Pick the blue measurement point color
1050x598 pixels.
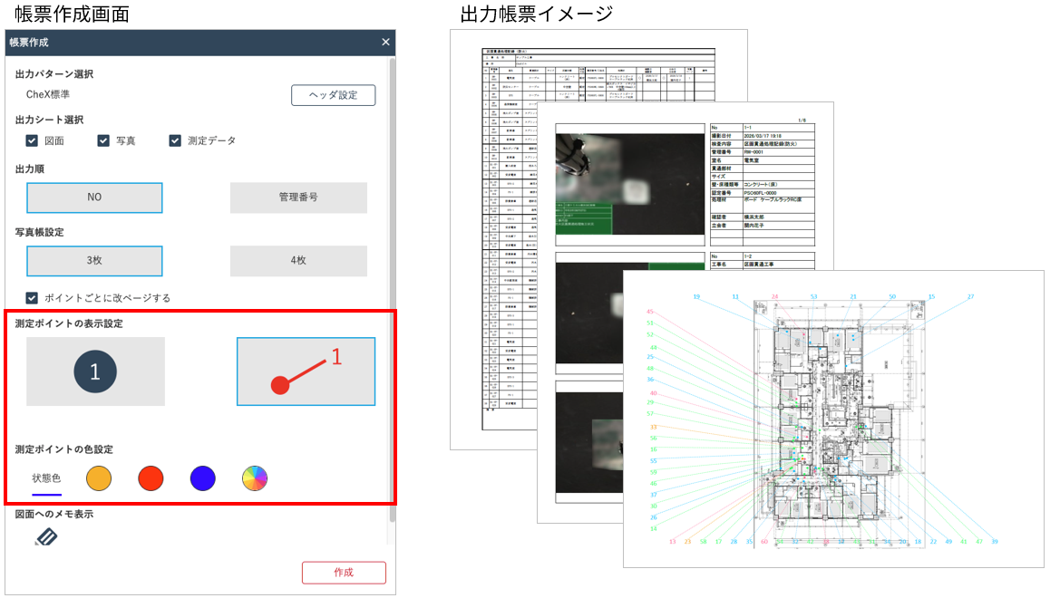[x=202, y=478]
